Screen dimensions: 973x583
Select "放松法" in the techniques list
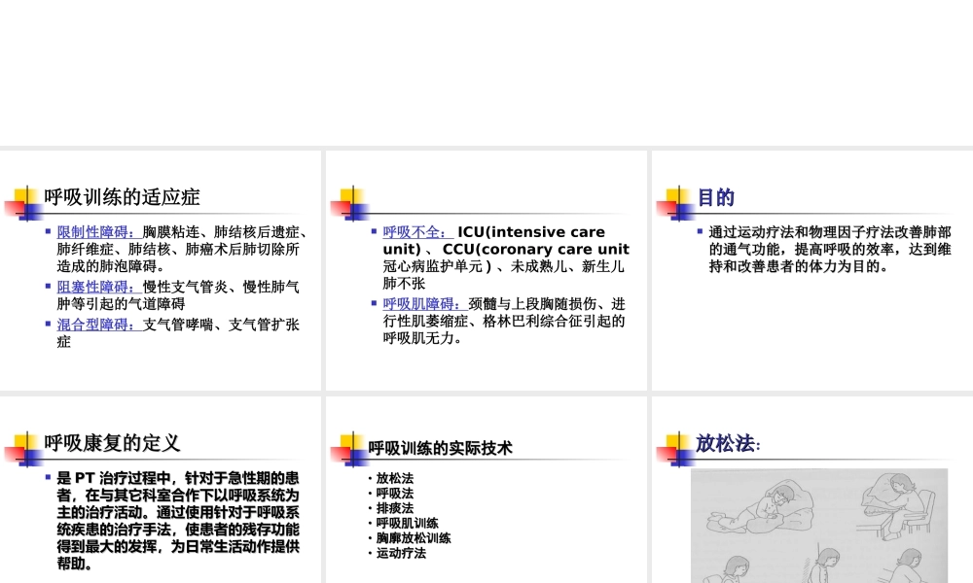pos(393,479)
